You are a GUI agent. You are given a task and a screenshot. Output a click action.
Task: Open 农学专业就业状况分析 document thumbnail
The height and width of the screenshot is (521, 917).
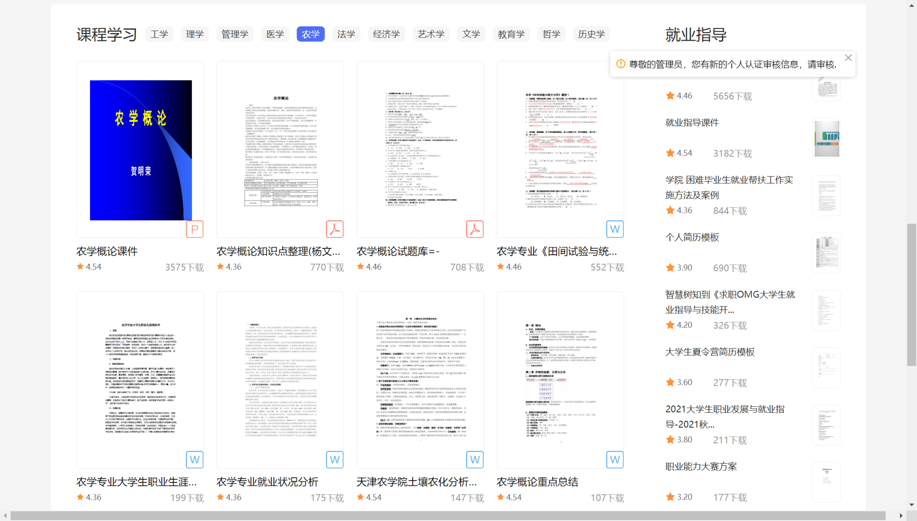[280, 380]
